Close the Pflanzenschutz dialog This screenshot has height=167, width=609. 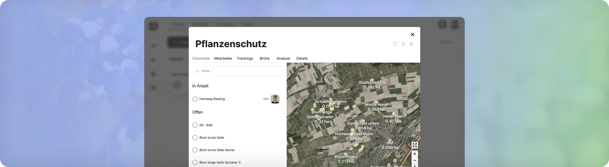(412, 34)
